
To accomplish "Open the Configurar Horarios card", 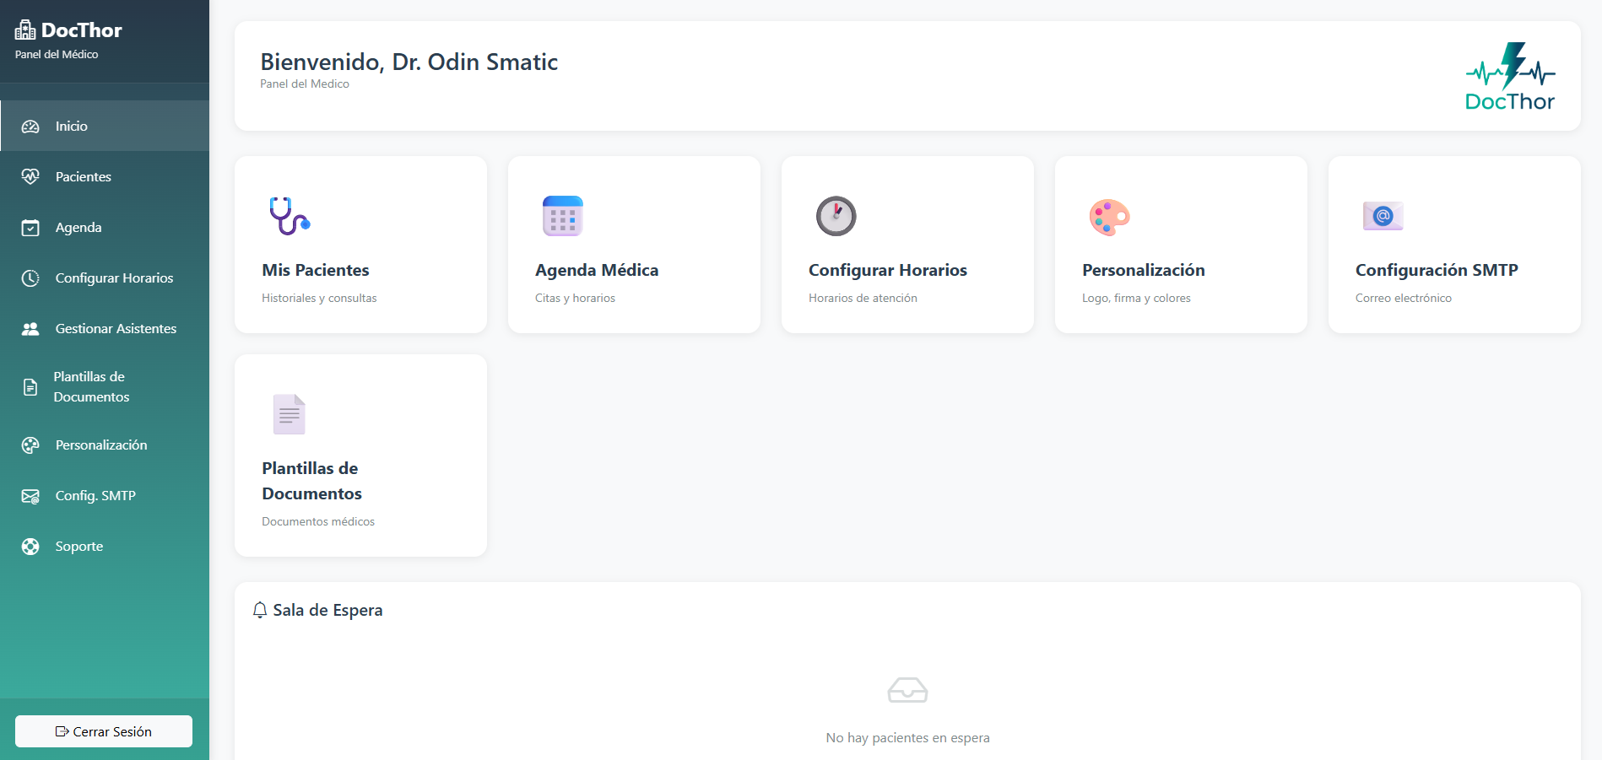I will (907, 245).
